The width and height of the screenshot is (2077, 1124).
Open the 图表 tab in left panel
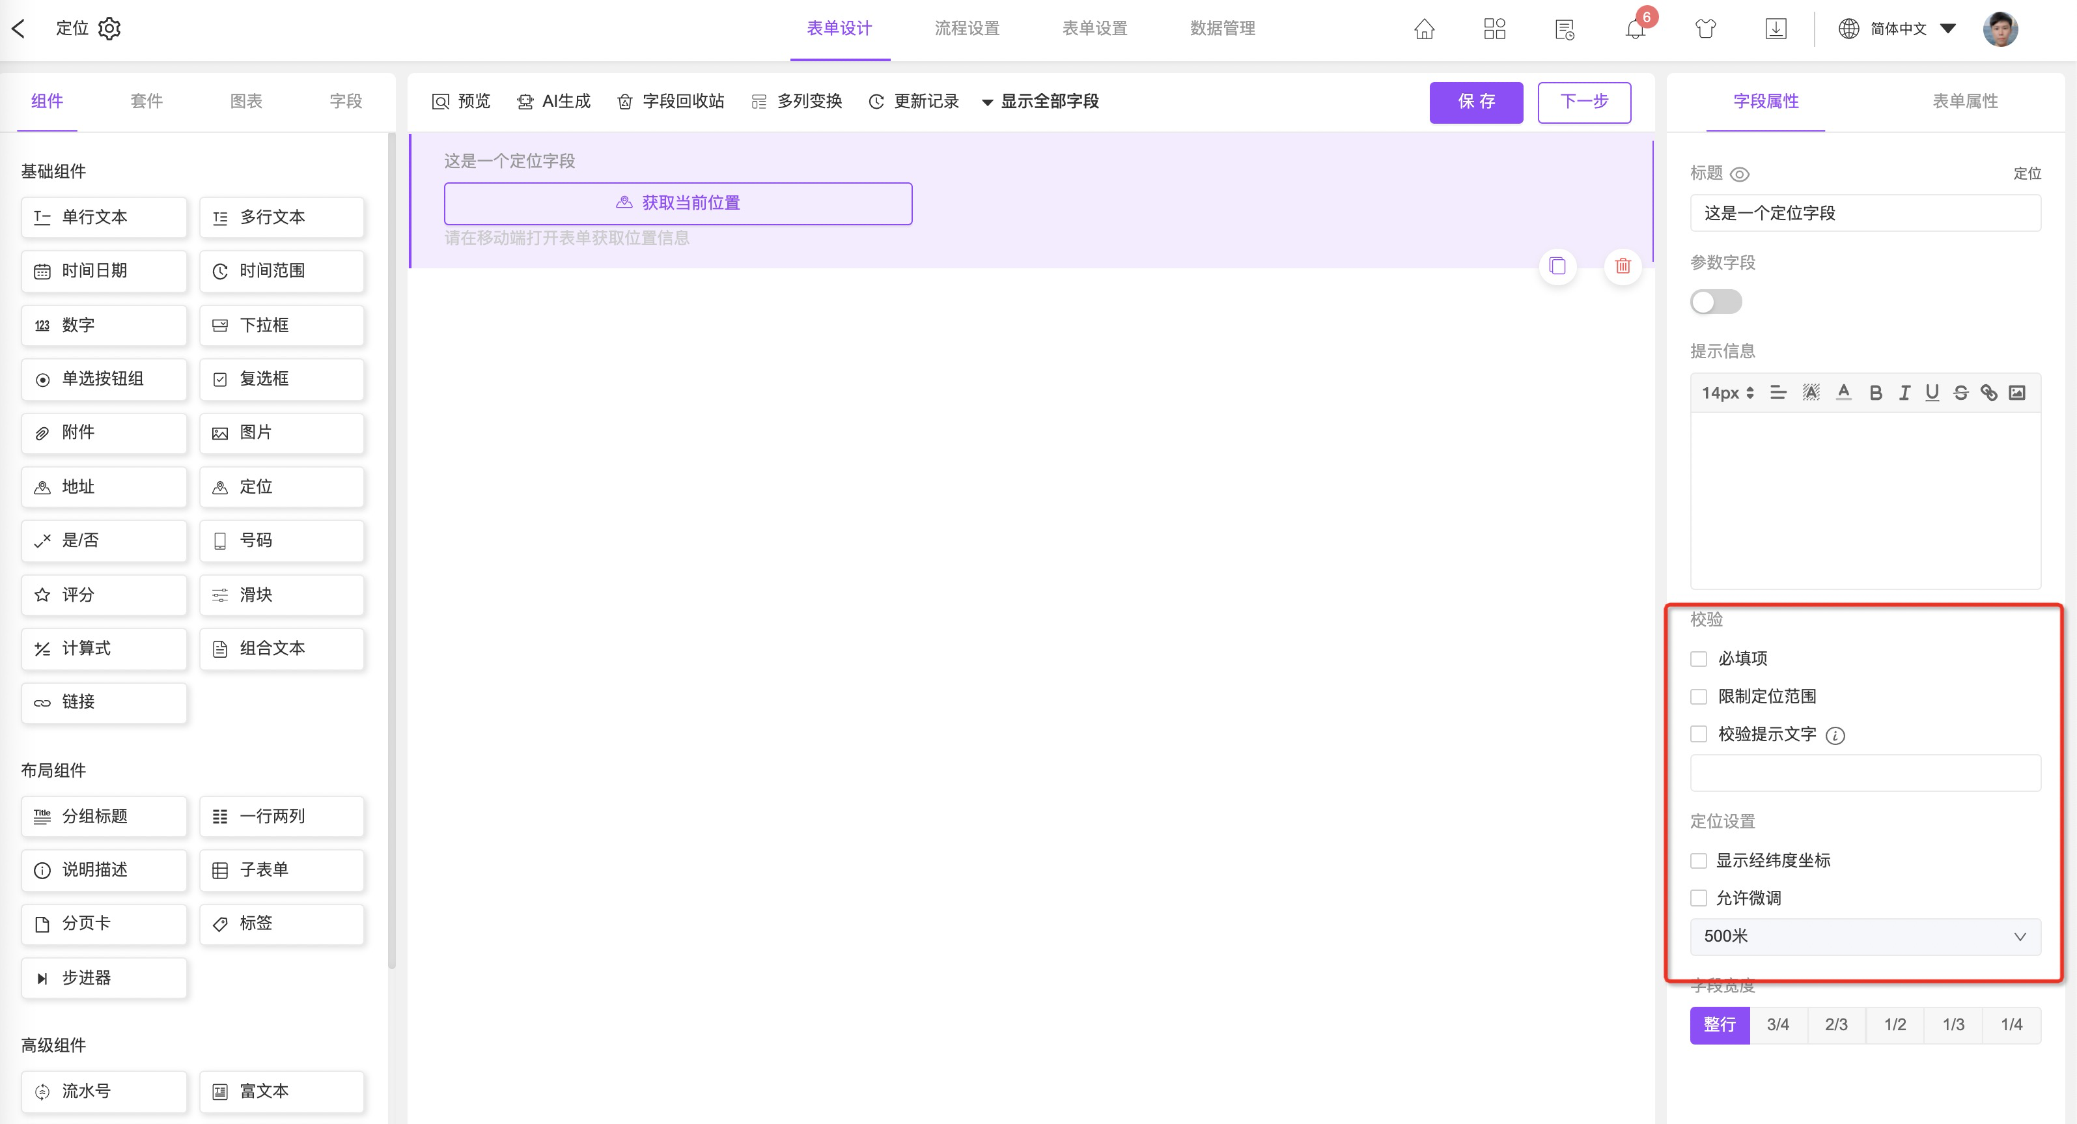coord(246,102)
